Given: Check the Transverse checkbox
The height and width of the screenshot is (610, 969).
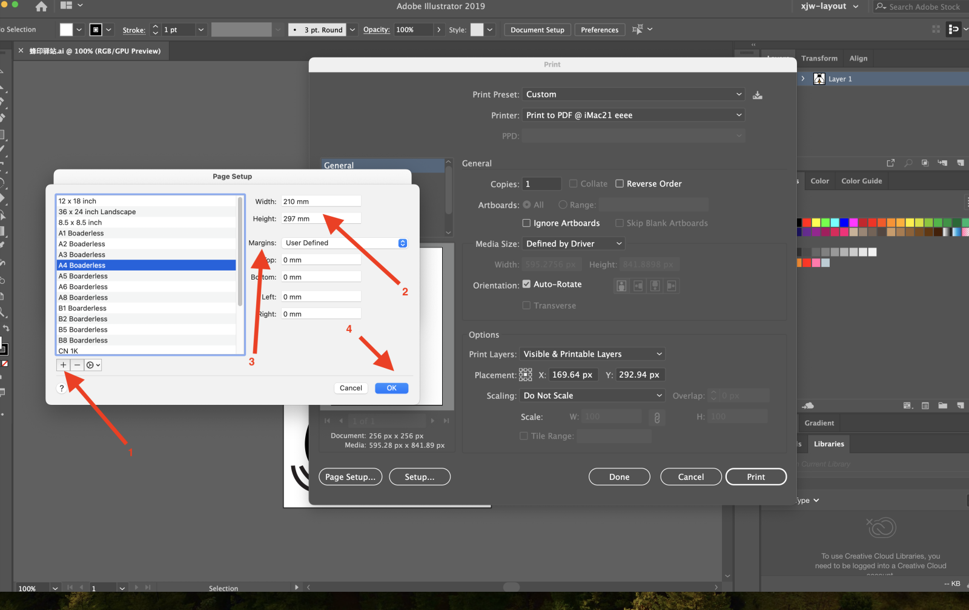Looking at the screenshot, I should [526, 305].
